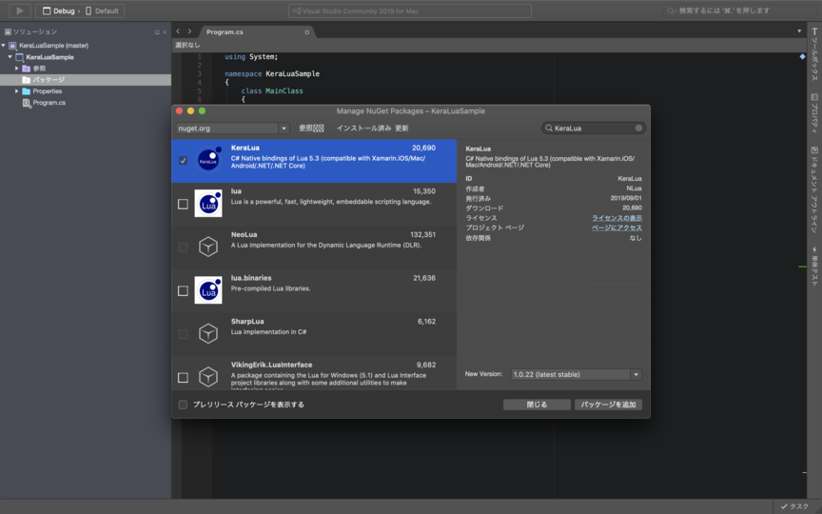Image resolution: width=822 pixels, height=514 pixels.
Task: Click the Program.cs file icon in the solution tree
Action: point(27,103)
